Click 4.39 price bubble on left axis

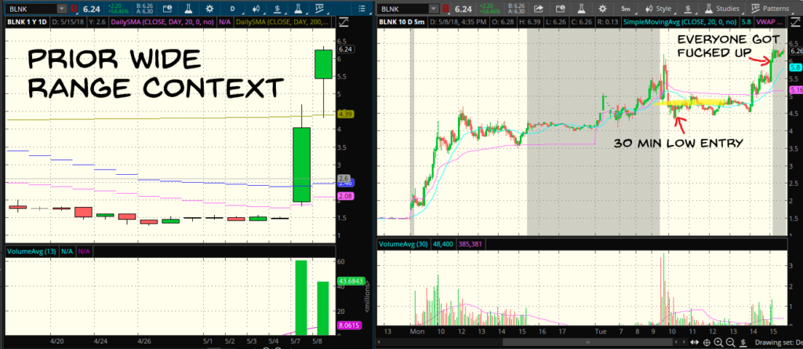click(x=344, y=115)
